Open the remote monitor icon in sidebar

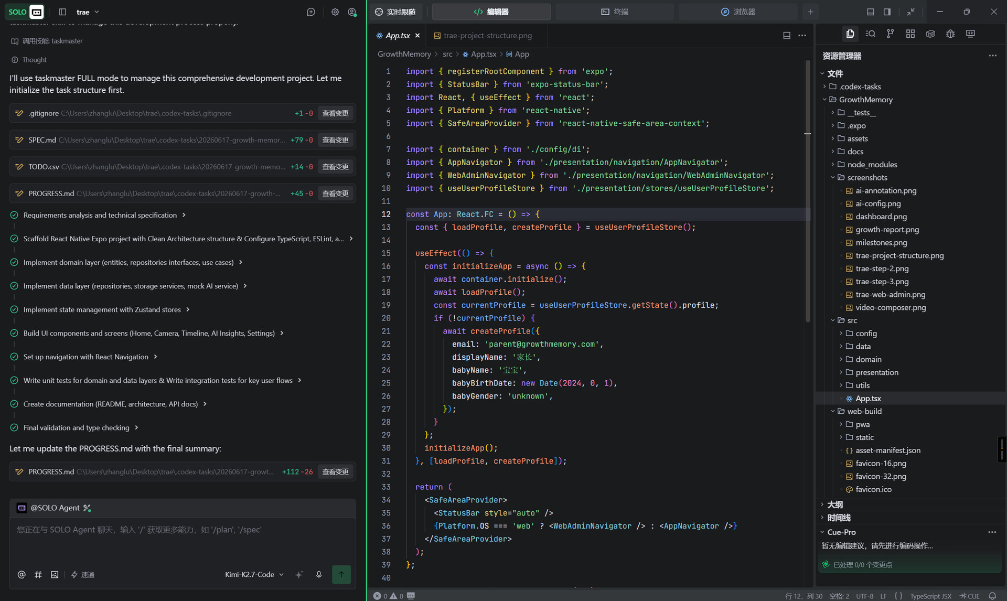970,34
